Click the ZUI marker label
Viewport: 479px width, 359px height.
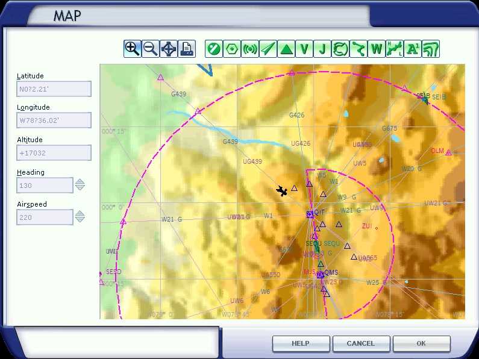[x=366, y=226]
